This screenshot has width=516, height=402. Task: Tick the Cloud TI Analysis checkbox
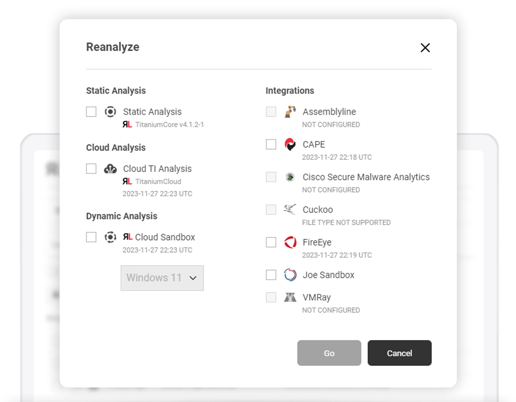tap(91, 169)
